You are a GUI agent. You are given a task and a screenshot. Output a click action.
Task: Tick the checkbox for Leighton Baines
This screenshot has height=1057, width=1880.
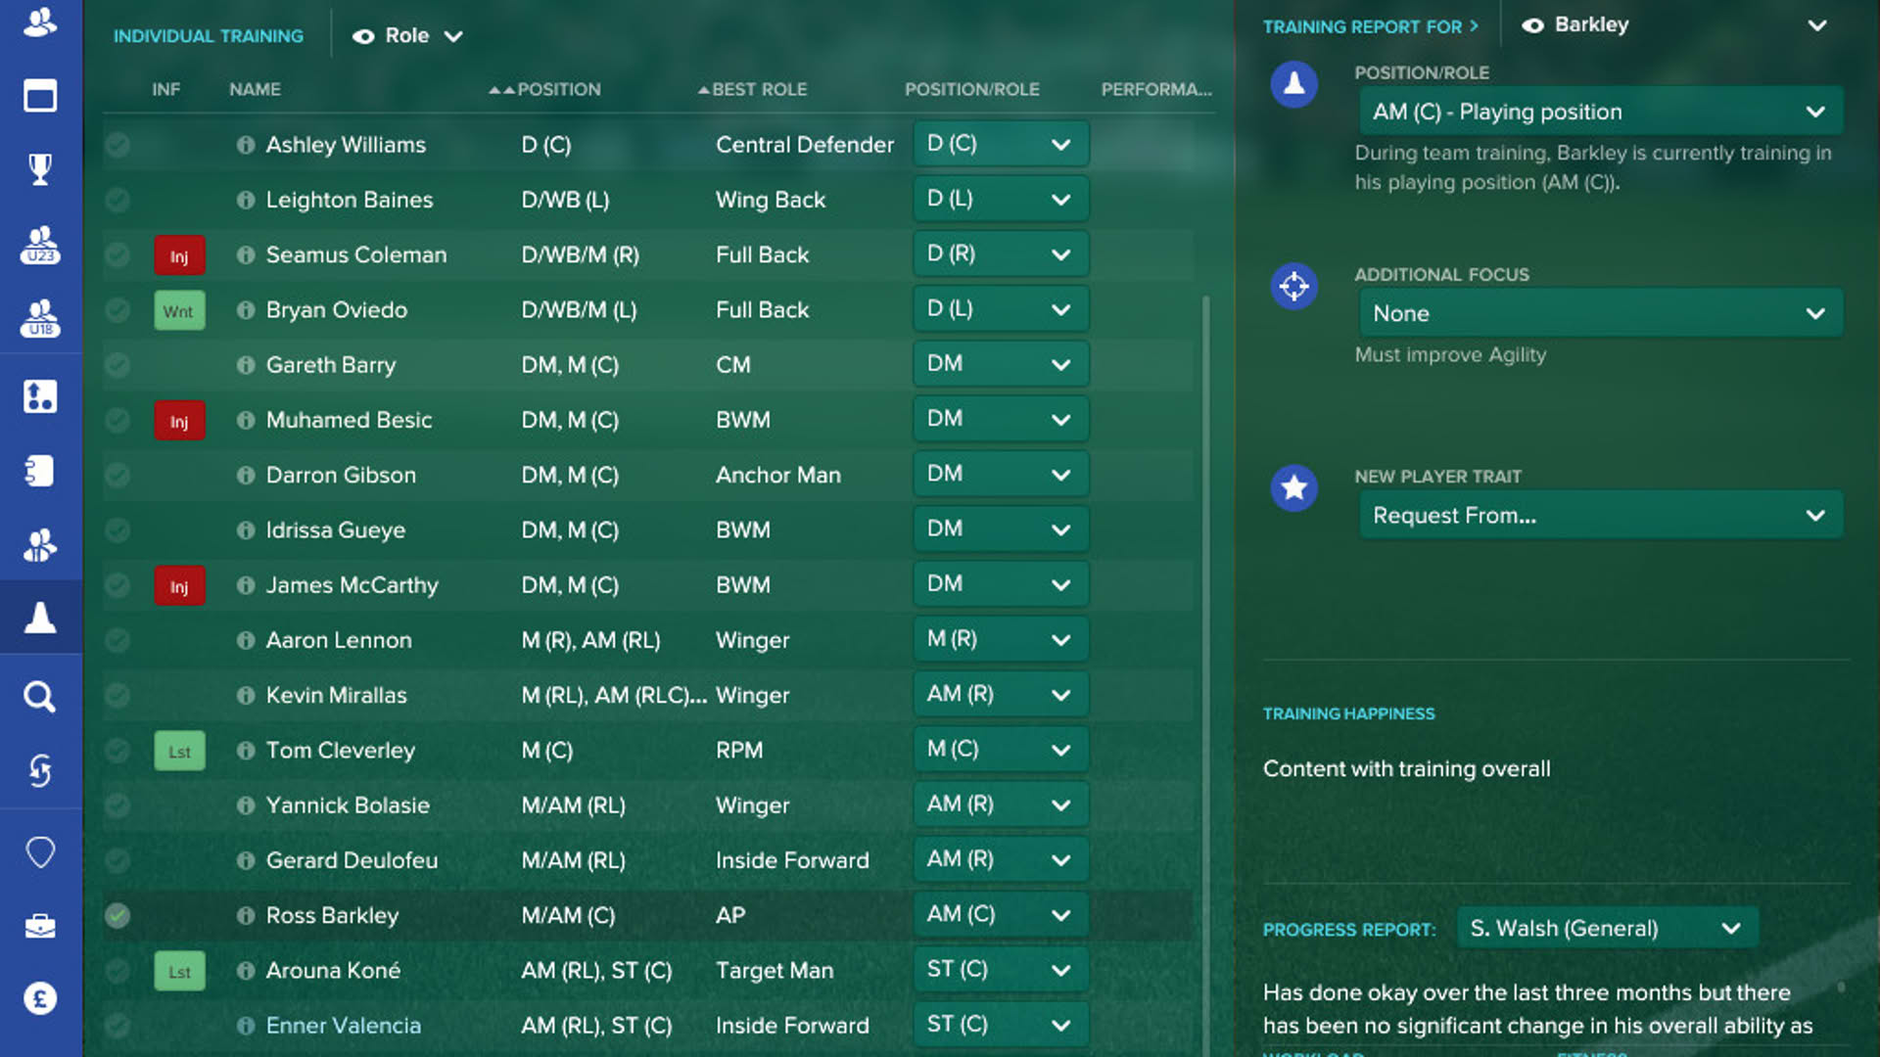coord(117,200)
